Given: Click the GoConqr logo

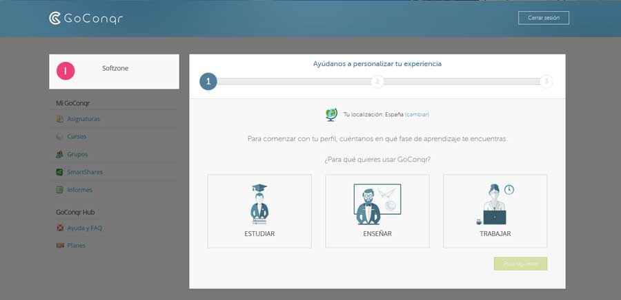Looking at the screenshot, I should click(86, 19).
